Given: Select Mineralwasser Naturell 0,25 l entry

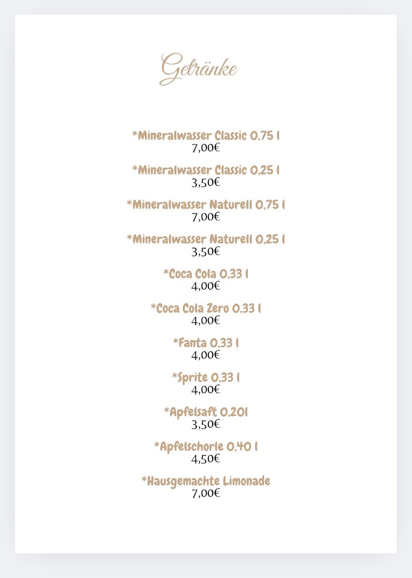Looking at the screenshot, I should [x=206, y=239].
